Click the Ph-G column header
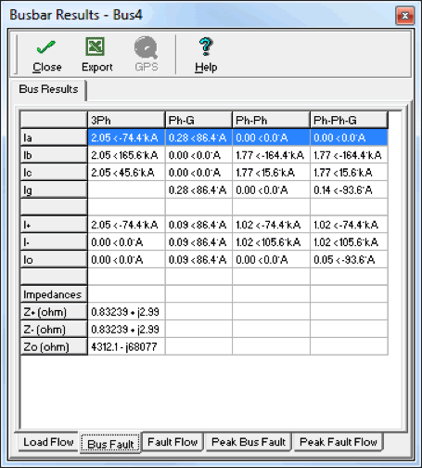Screen dimensions: 422x468 coord(198,120)
